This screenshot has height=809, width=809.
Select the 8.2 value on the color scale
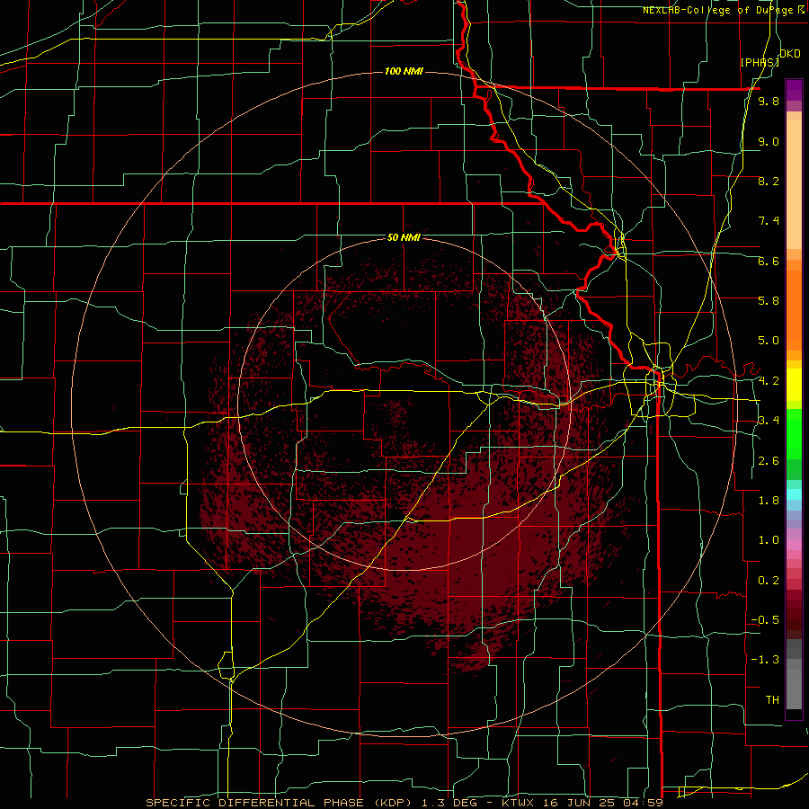coord(769,181)
